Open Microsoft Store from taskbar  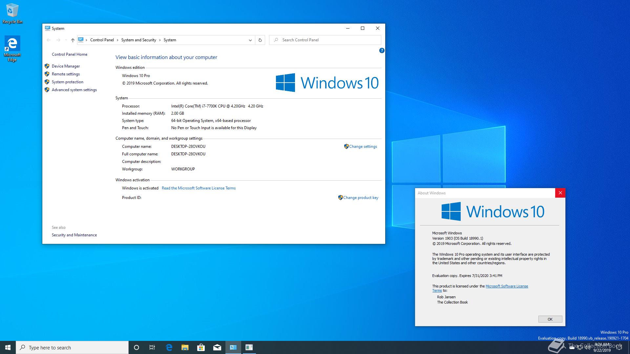pos(201,347)
